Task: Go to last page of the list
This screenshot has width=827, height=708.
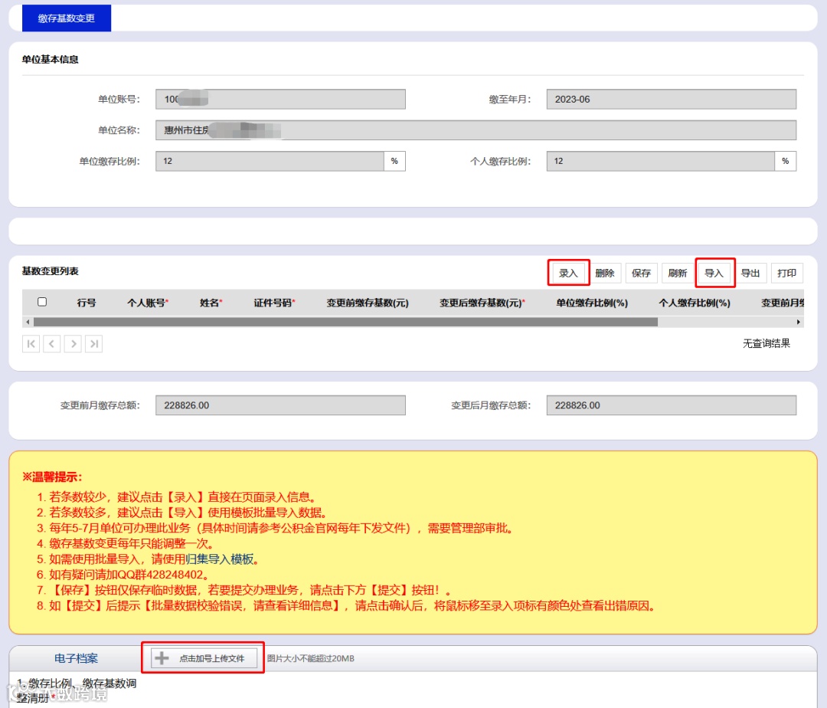Action: (94, 344)
